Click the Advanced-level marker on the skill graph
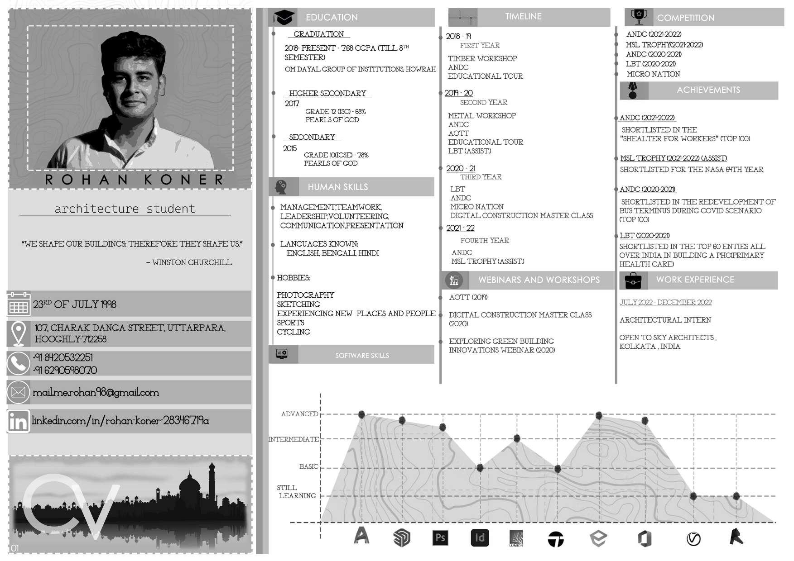794x561 pixels. coord(361,414)
